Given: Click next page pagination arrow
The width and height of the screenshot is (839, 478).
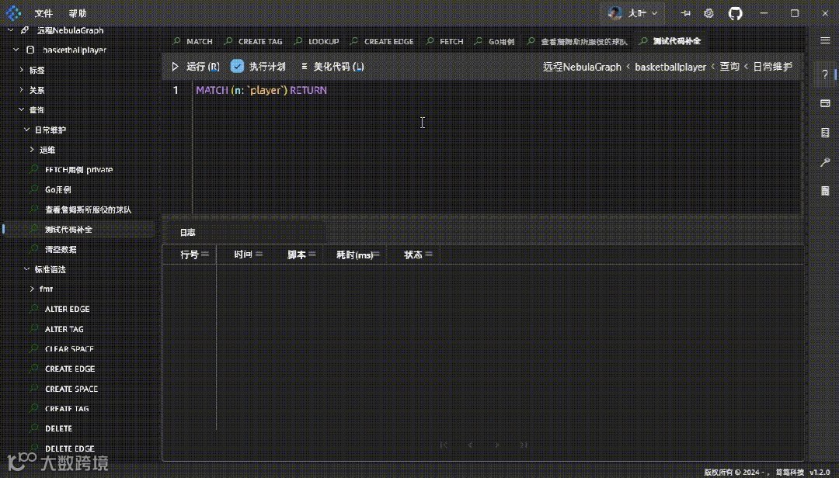Looking at the screenshot, I should (x=497, y=445).
